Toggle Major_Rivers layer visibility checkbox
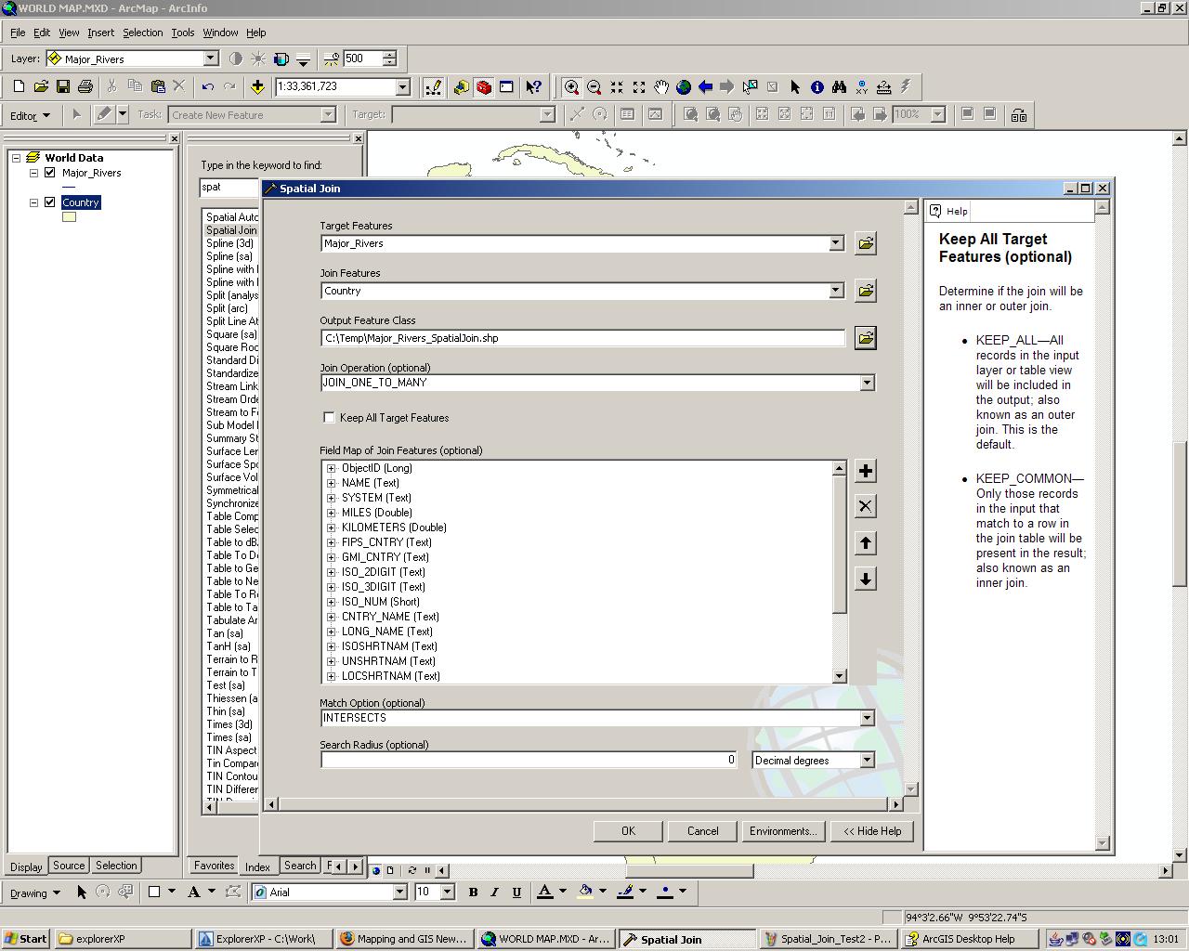The width and height of the screenshot is (1189, 951). point(50,173)
